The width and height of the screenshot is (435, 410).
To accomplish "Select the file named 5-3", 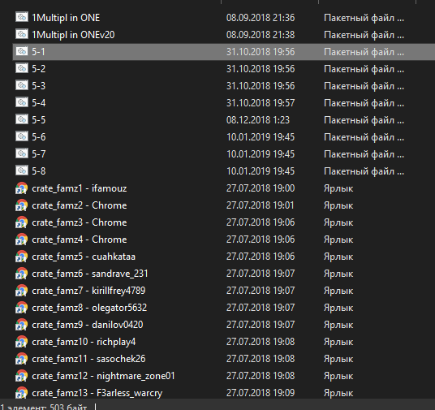I will (x=39, y=86).
